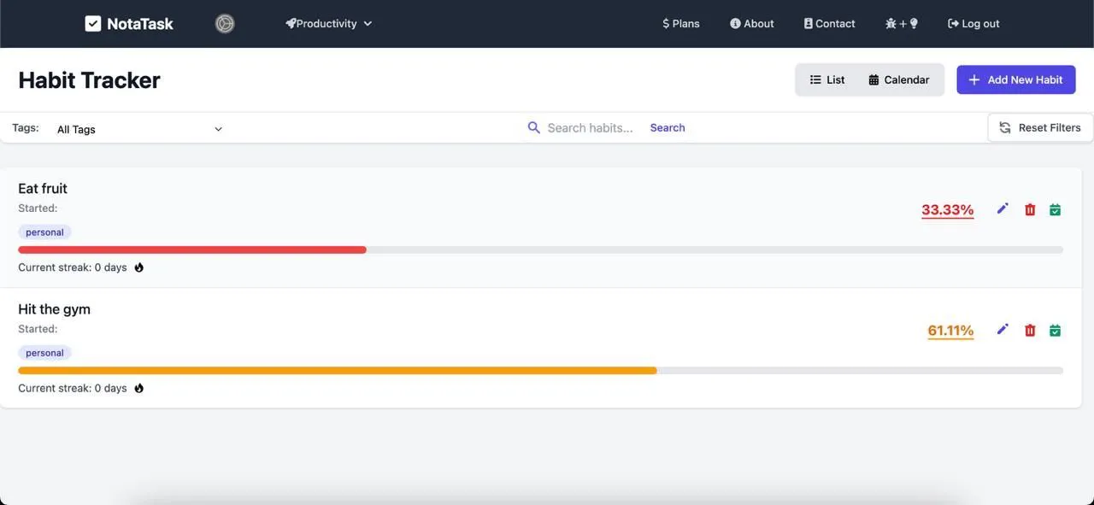Focus the Search habits input field
Screen dimensions: 1094x505
point(591,127)
